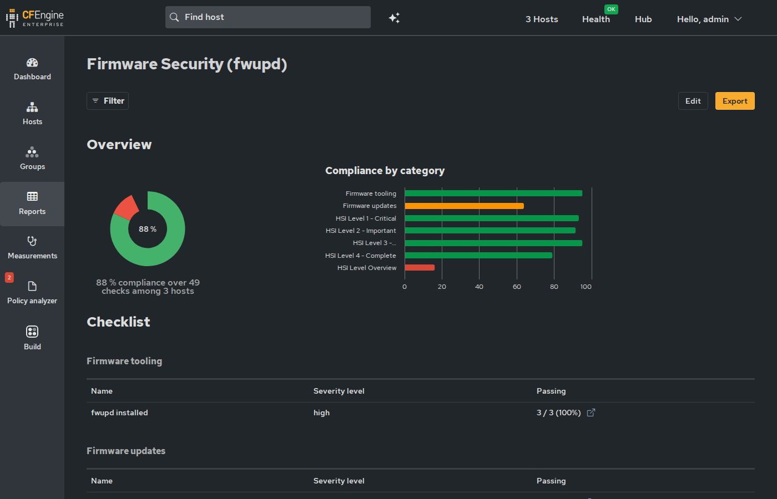The height and width of the screenshot is (499, 777).
Task: Click the HSI Level 4 - Complete bar
Action: tap(478, 256)
